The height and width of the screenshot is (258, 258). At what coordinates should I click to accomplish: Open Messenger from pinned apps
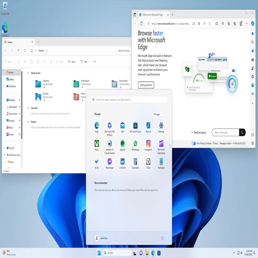pyautogui.click(x=109, y=163)
